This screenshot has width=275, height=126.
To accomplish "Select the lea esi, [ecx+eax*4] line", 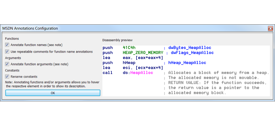I will (x=133, y=68).
